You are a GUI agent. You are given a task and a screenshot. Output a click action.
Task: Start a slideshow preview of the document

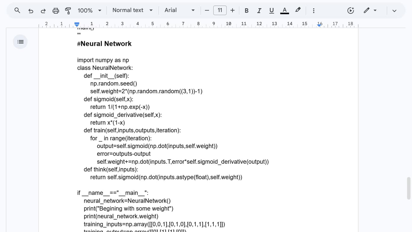click(350, 10)
